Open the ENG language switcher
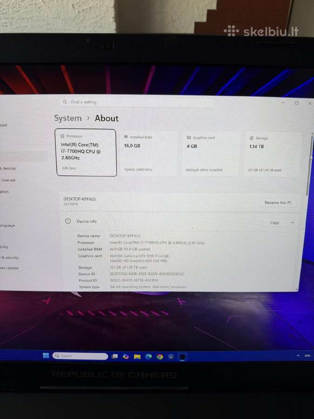Image resolution: width=314 pixels, height=419 pixels. 307,356
